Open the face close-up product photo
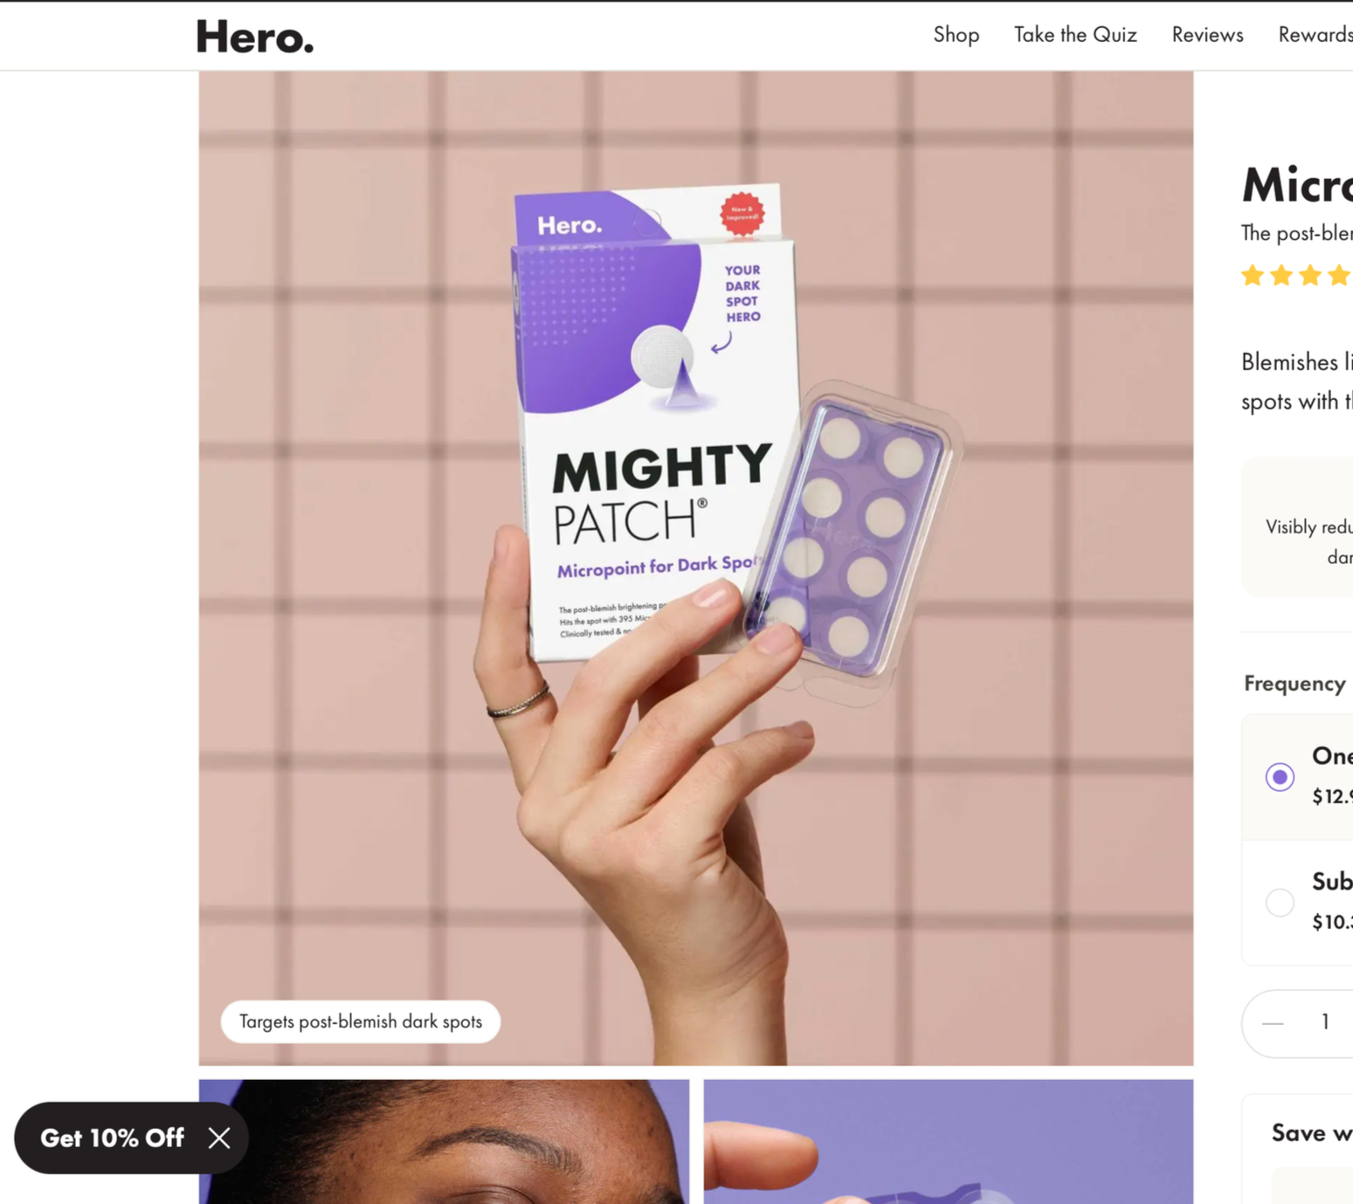 [444, 1142]
